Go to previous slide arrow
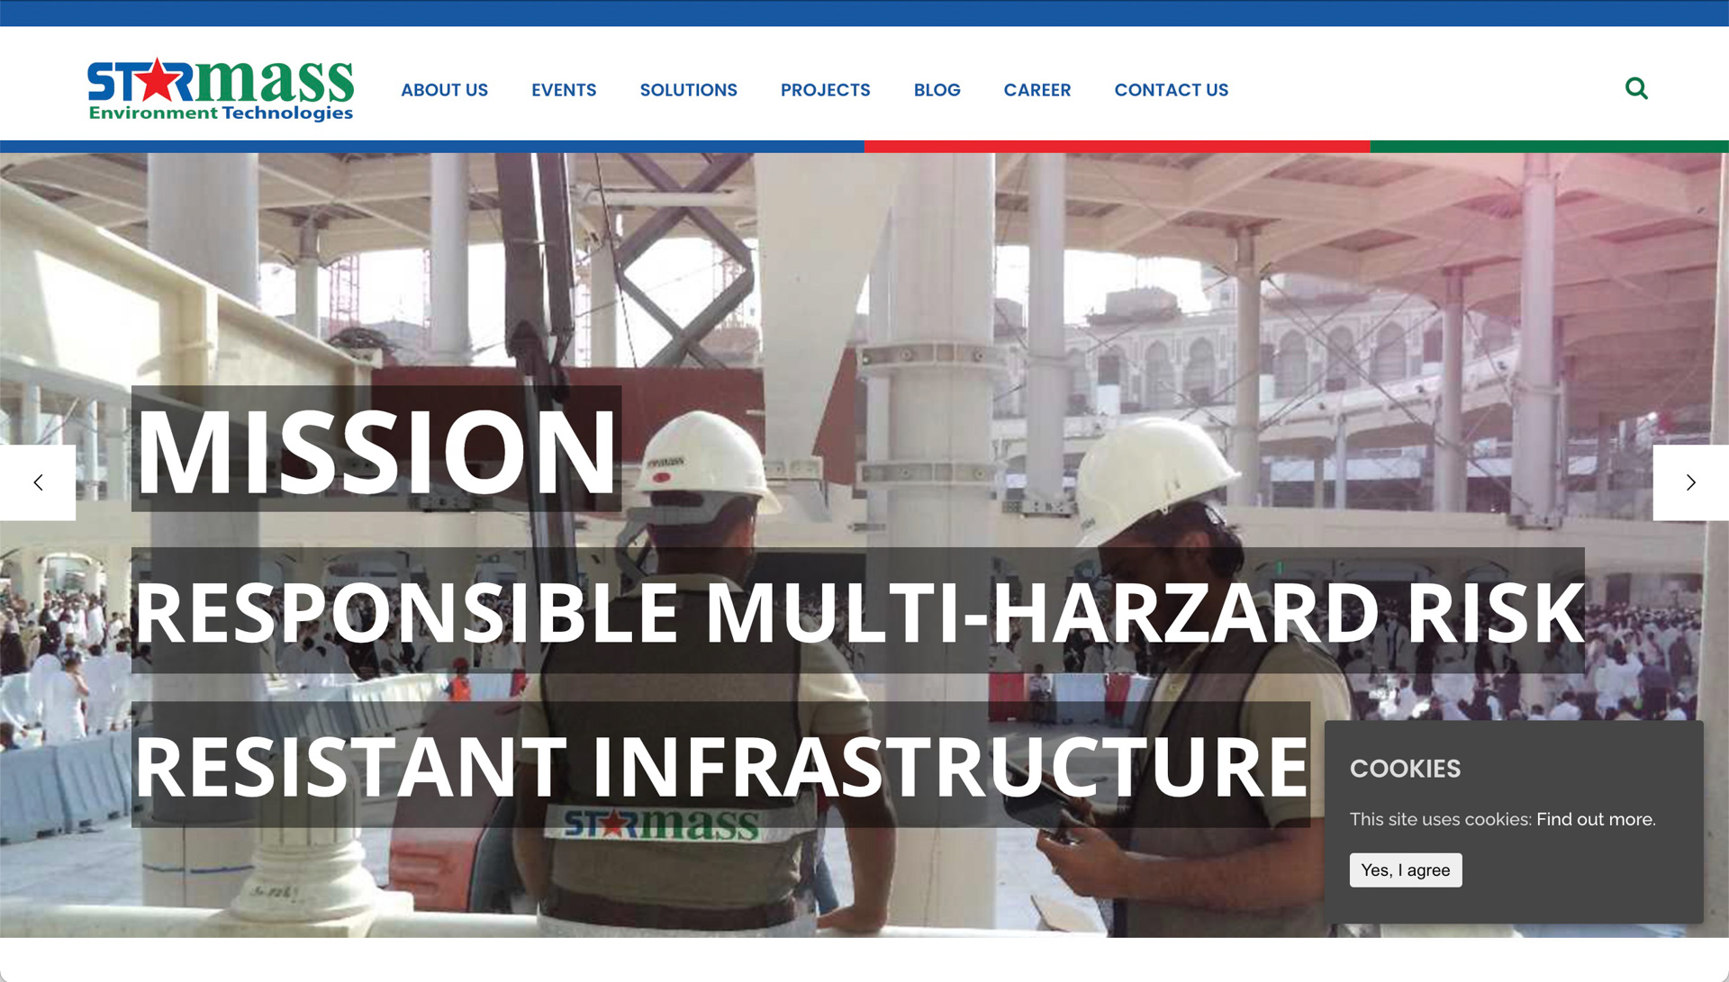Image resolution: width=1729 pixels, height=982 pixels. (x=38, y=482)
